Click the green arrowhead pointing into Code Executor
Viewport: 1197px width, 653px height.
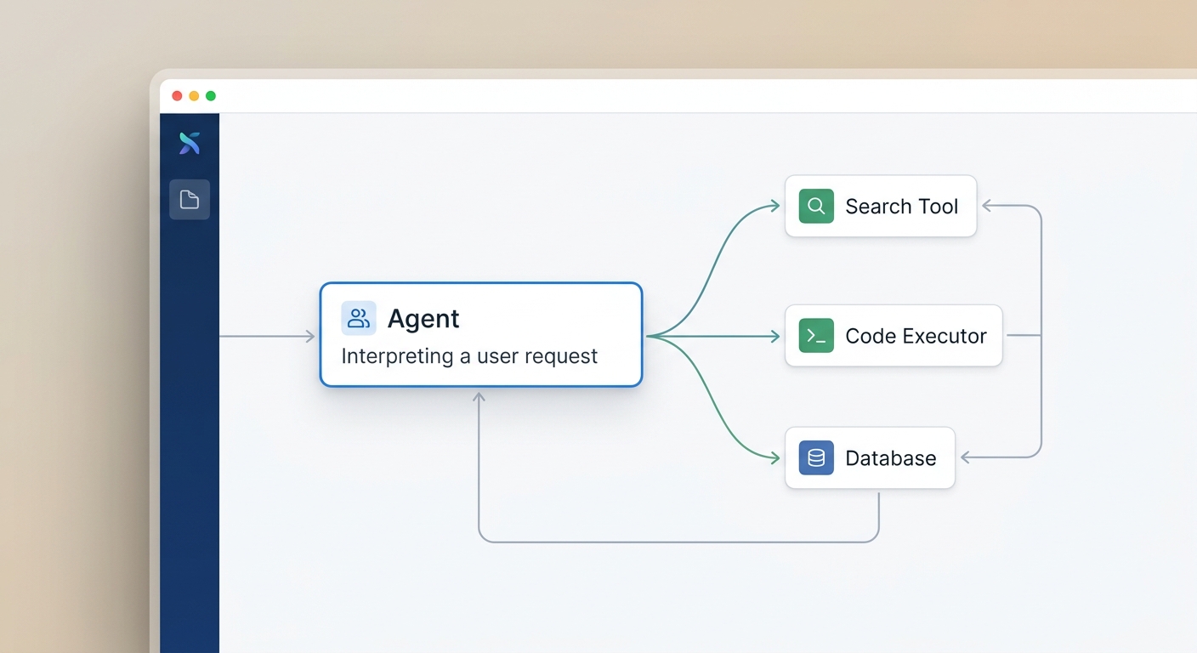pyautogui.click(x=774, y=337)
